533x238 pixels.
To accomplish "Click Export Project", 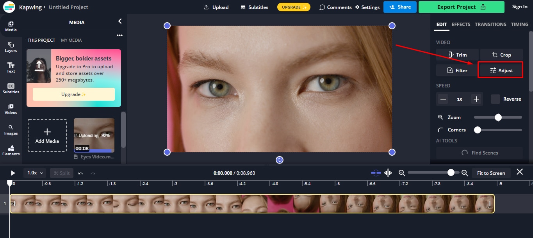I will [461, 7].
